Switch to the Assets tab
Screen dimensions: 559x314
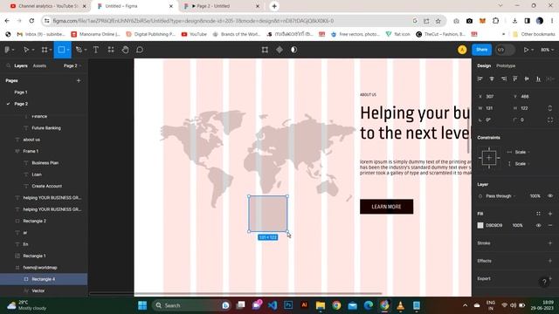(x=39, y=66)
